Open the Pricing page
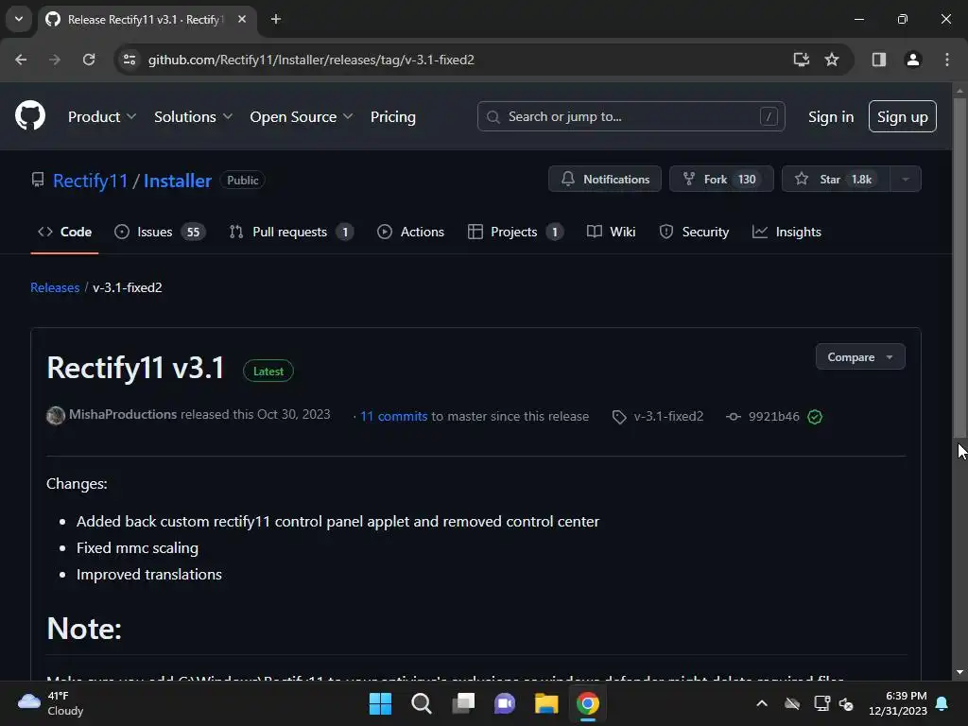The height and width of the screenshot is (726, 968). pyautogui.click(x=392, y=116)
